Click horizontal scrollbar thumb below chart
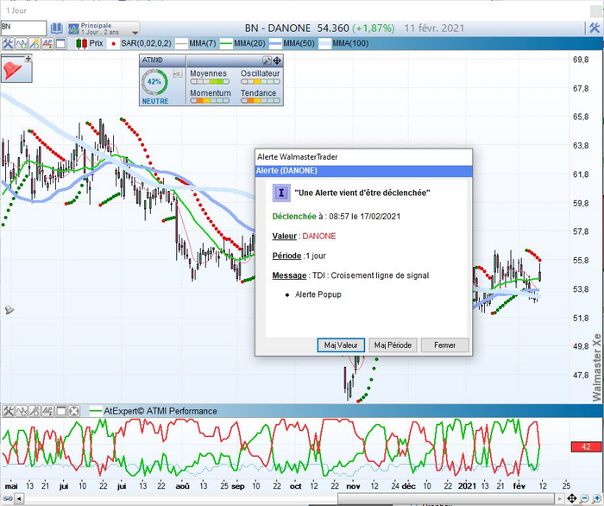 446,499
